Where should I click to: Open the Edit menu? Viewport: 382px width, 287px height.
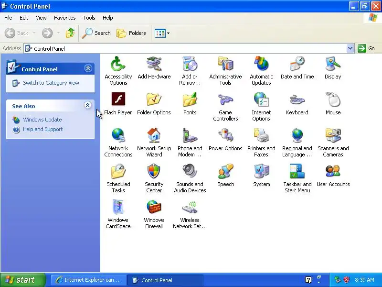pos(24,18)
